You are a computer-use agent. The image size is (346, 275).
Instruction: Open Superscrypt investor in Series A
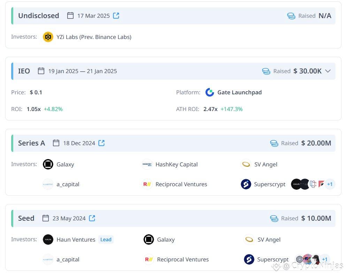click(x=270, y=184)
